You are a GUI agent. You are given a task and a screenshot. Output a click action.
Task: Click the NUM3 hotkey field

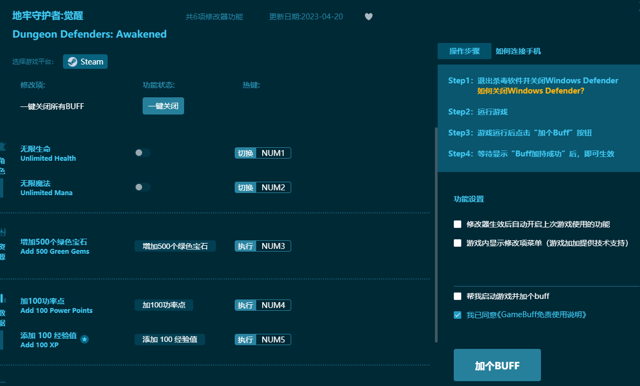273,246
